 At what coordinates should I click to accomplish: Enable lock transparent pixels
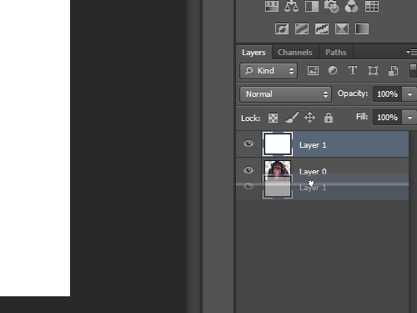click(273, 118)
